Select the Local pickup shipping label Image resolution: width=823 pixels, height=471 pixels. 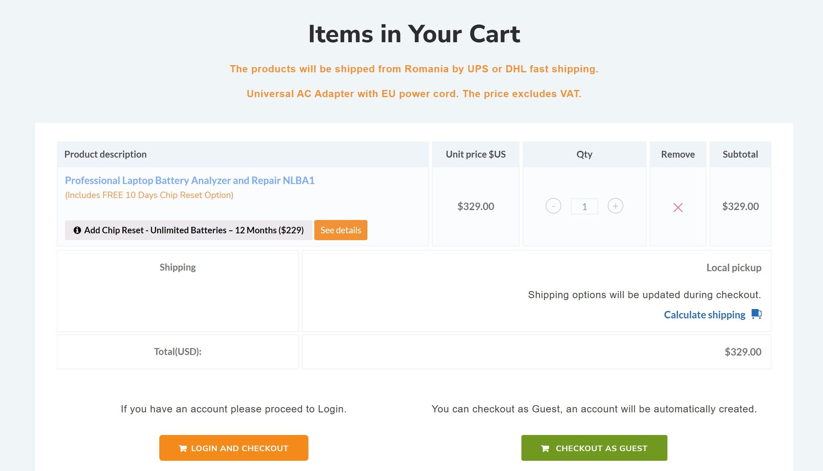point(734,268)
